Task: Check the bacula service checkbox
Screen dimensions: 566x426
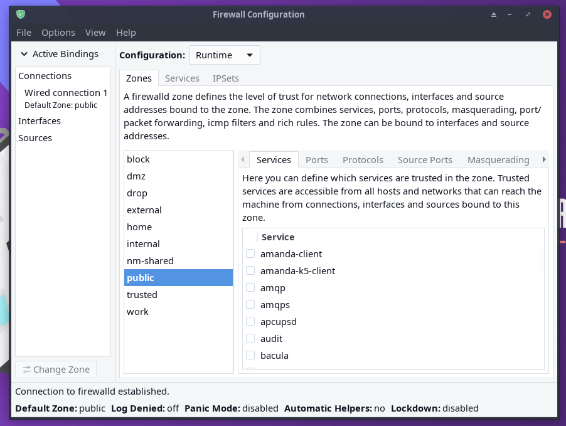Action: [250, 356]
